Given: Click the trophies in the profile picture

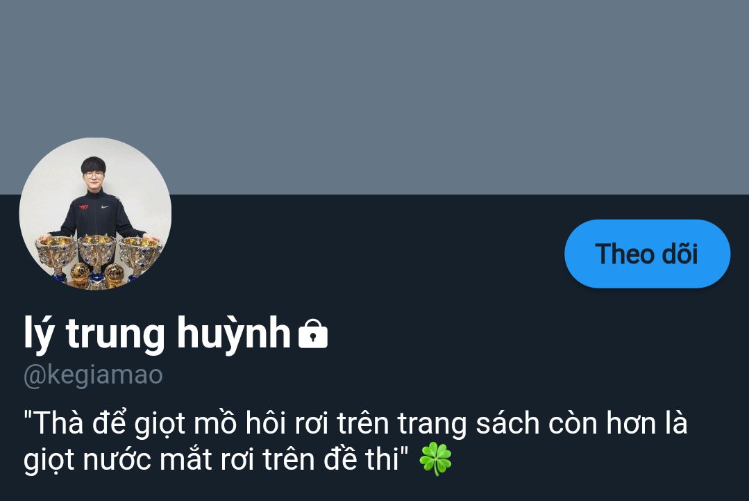Looking at the screenshot, I should point(98,261).
